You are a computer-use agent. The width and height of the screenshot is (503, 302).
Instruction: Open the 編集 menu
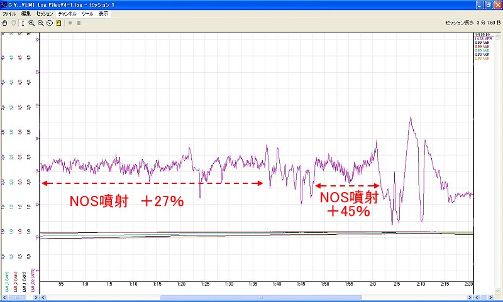pyautogui.click(x=26, y=14)
